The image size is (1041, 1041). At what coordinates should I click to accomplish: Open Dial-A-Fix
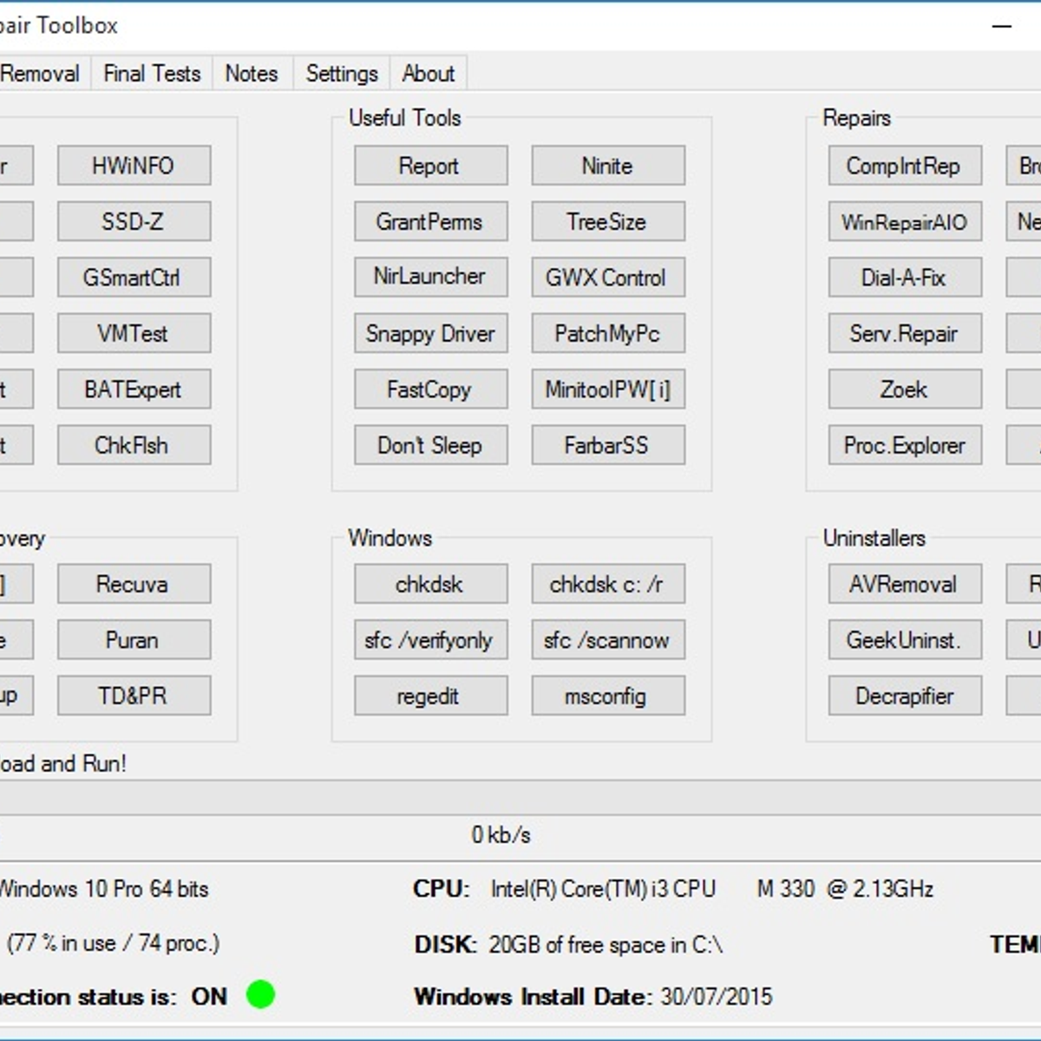(x=905, y=278)
